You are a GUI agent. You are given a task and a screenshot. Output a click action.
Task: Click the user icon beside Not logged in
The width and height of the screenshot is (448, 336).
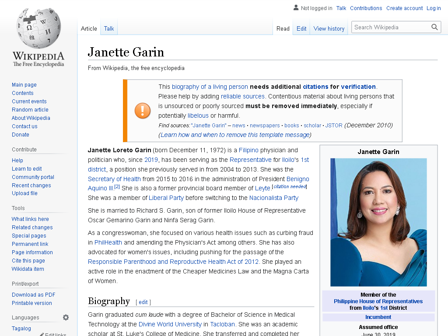pos(296,8)
